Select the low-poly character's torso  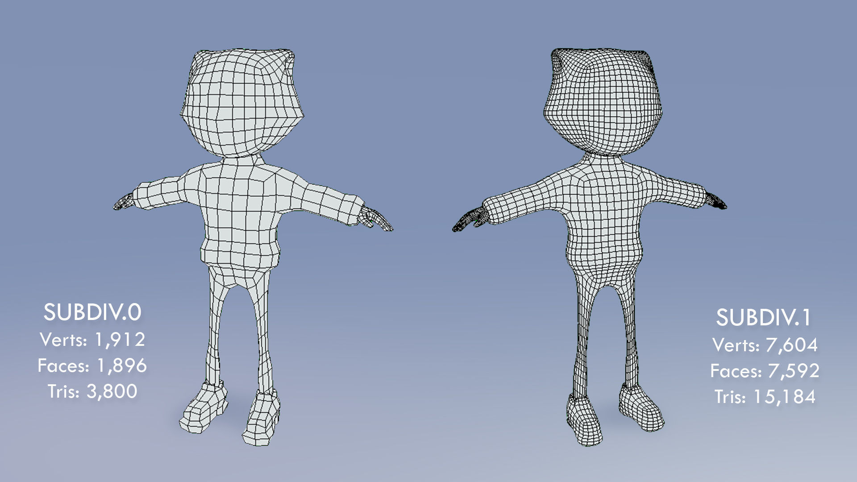(x=241, y=214)
